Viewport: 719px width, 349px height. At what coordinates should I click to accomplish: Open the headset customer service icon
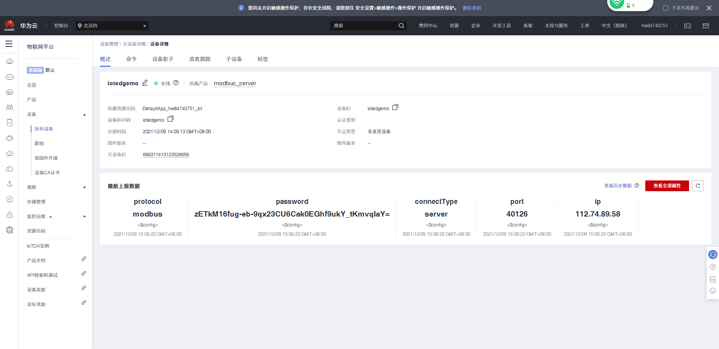pyautogui.click(x=713, y=255)
